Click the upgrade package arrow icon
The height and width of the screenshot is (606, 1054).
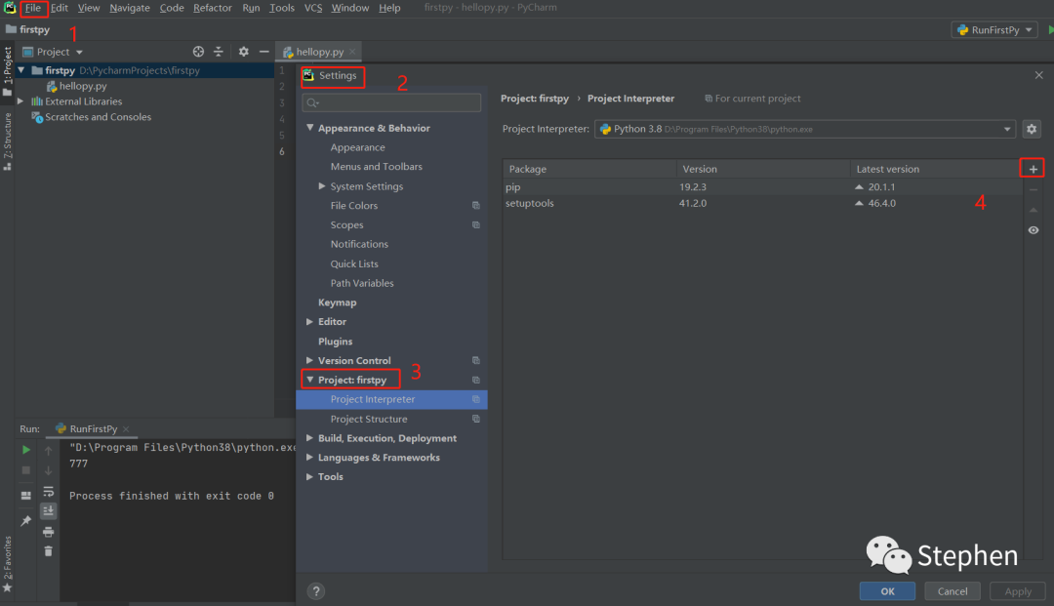point(1034,210)
